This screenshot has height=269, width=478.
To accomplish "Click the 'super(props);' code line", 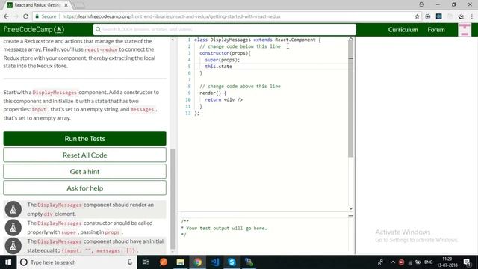I will click(223, 60).
